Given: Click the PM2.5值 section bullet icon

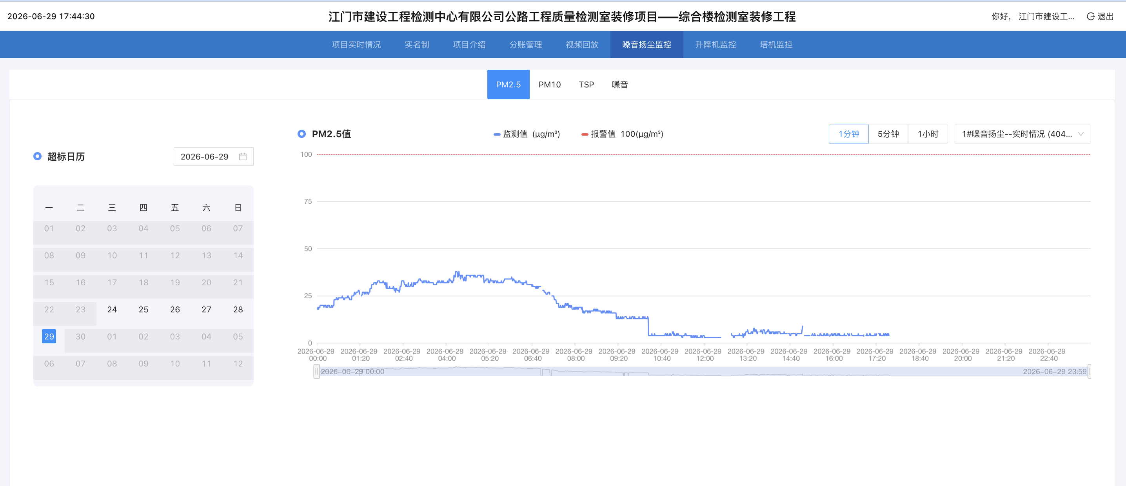Looking at the screenshot, I should (x=301, y=134).
